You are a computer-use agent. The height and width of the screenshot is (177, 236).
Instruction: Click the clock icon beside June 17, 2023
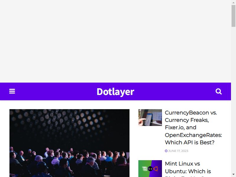pyautogui.click(x=166, y=151)
